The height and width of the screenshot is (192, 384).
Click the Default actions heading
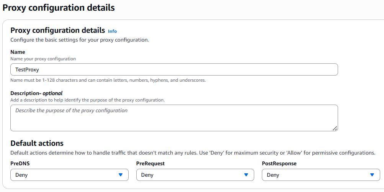(x=37, y=143)
